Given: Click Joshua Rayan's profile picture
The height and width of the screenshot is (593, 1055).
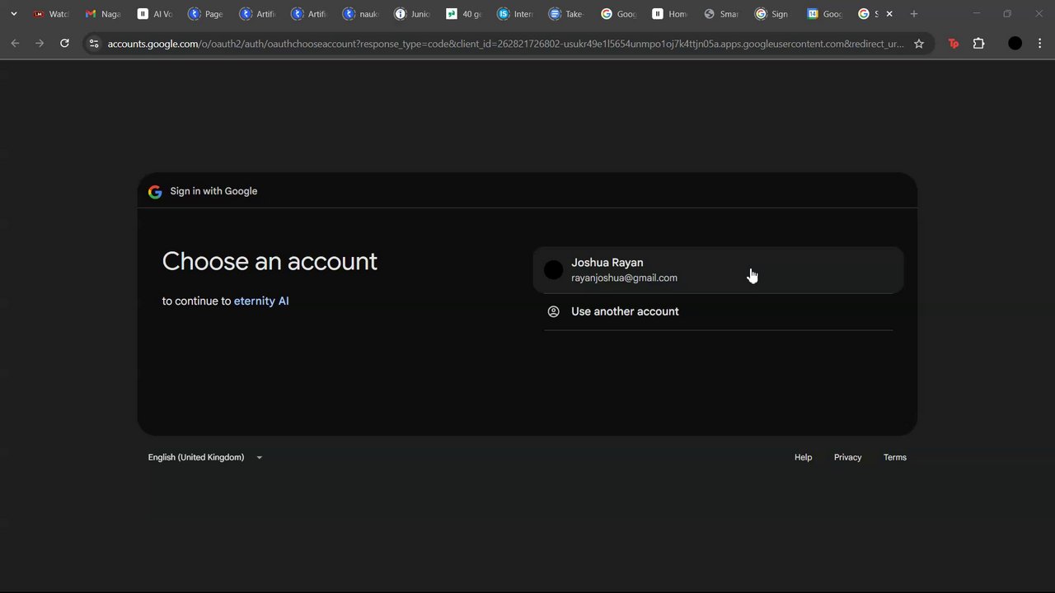Looking at the screenshot, I should (554, 270).
